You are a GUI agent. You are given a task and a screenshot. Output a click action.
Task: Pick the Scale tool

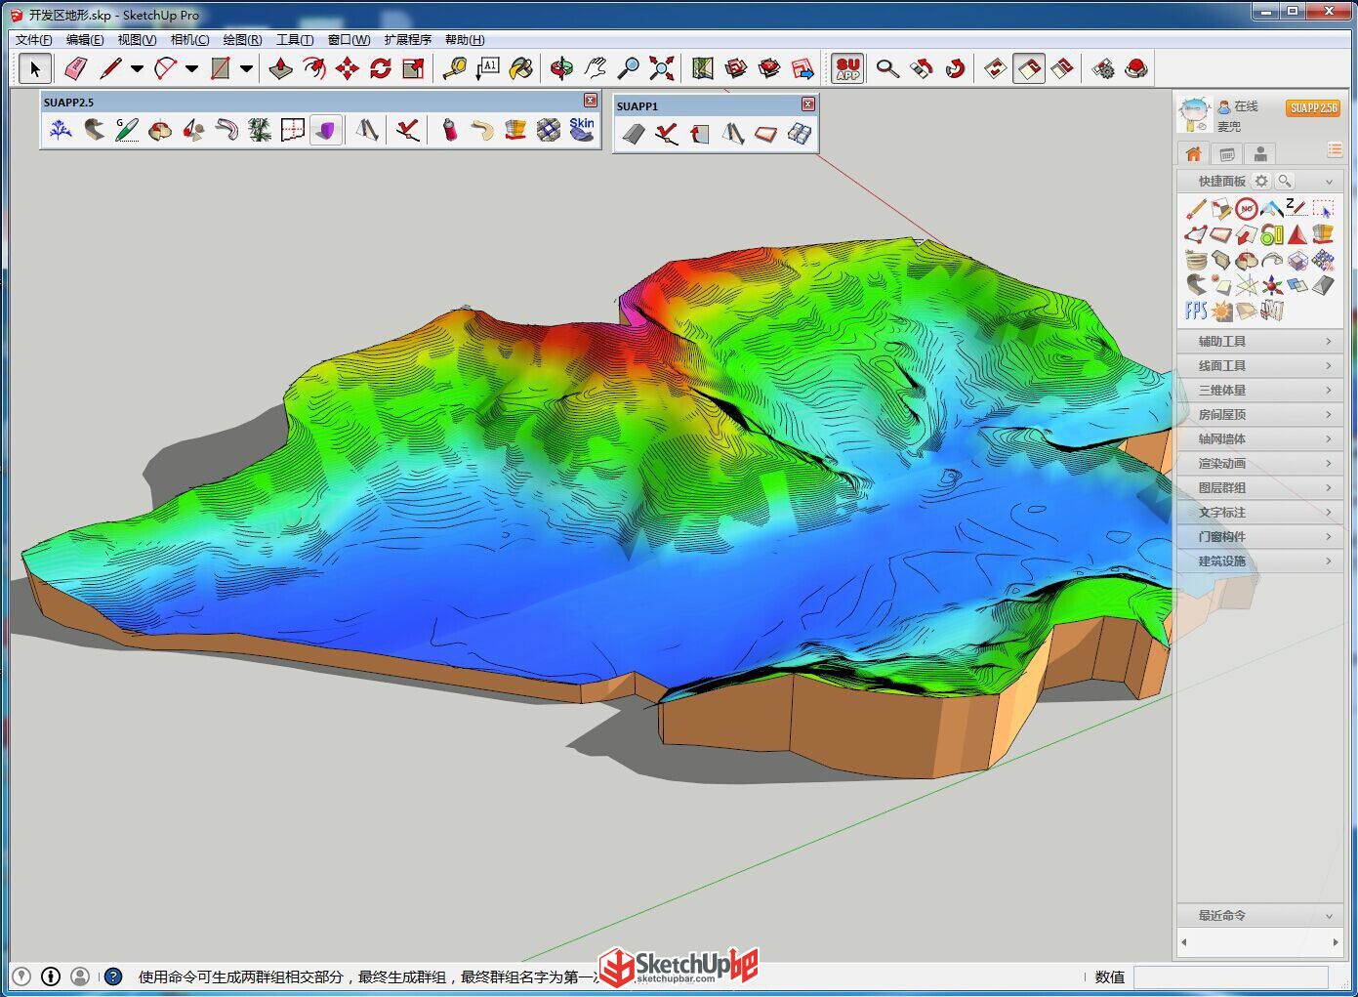pos(413,68)
